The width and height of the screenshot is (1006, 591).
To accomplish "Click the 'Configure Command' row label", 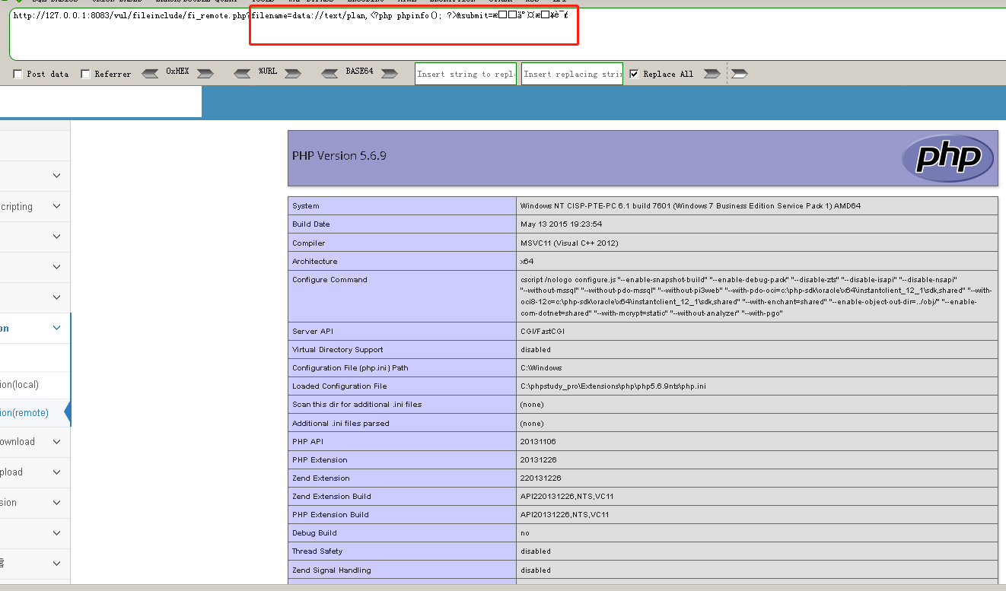I will click(329, 280).
